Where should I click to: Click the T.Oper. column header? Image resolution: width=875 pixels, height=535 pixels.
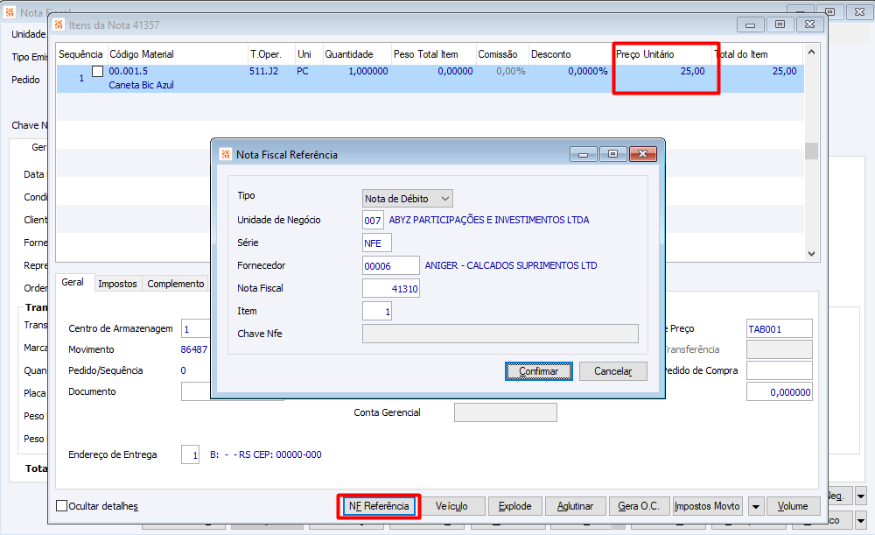pos(271,54)
